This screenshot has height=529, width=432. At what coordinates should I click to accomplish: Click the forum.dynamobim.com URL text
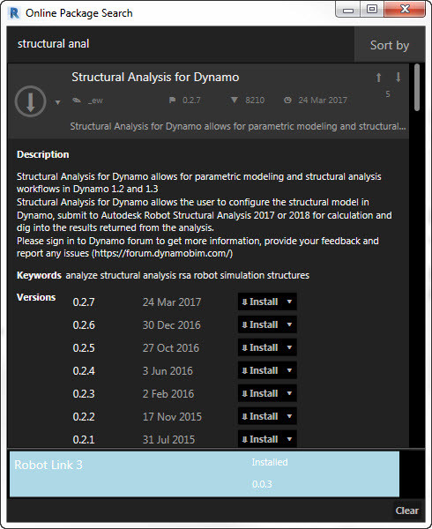pyautogui.click(x=162, y=253)
